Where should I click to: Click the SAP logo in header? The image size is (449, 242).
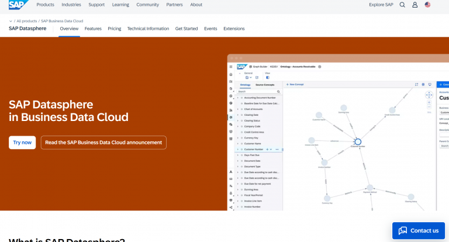pyautogui.click(x=18, y=5)
